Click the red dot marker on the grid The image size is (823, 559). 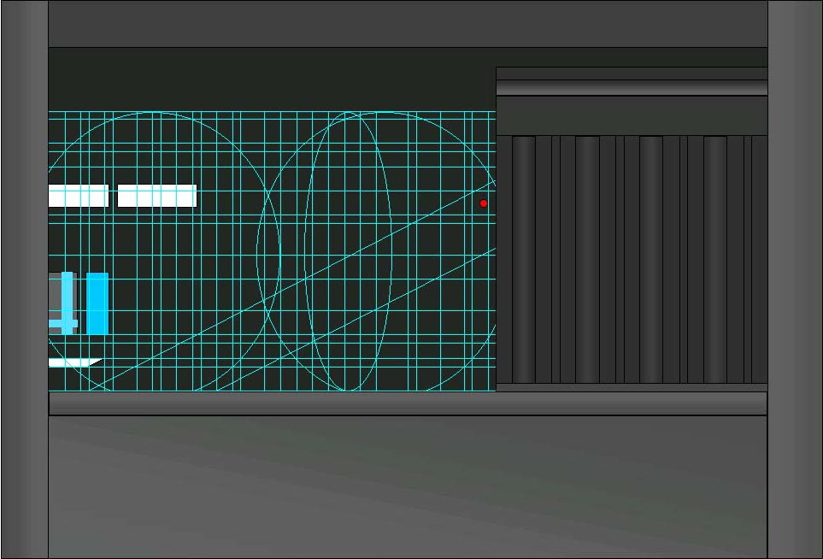484,203
